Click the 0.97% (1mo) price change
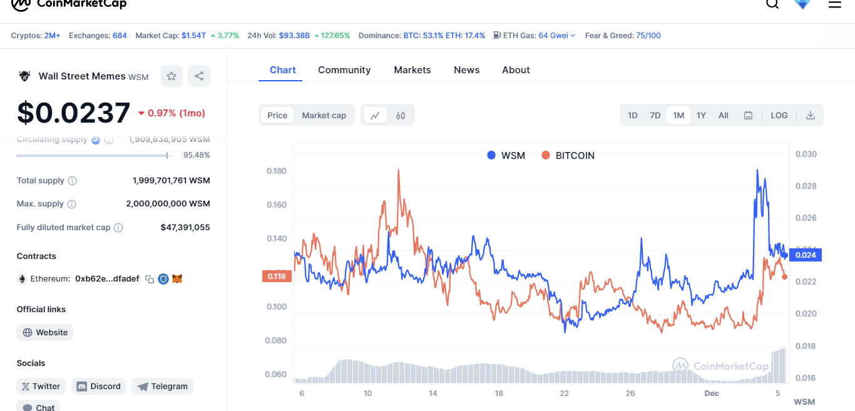855x411 pixels. pyautogui.click(x=172, y=113)
